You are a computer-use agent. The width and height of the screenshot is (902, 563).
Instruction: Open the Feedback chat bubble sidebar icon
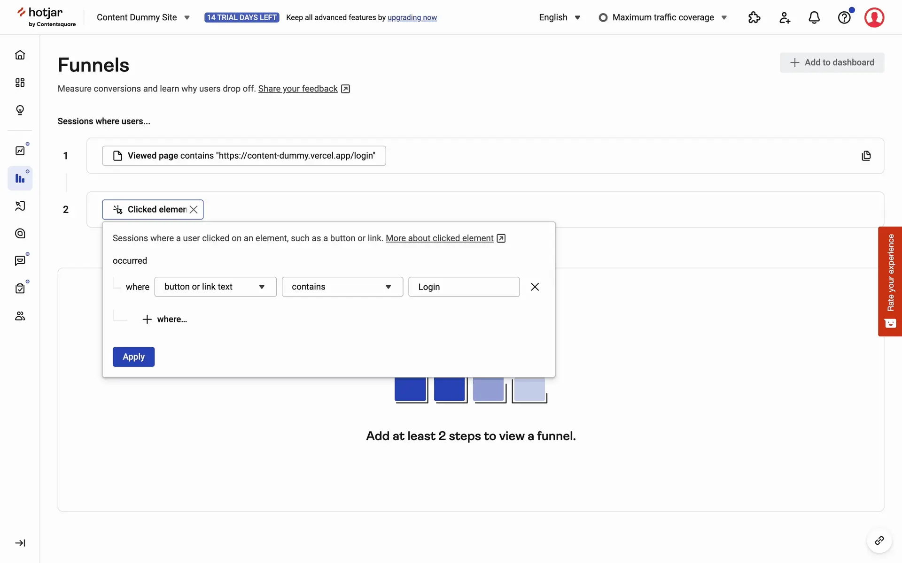(20, 261)
